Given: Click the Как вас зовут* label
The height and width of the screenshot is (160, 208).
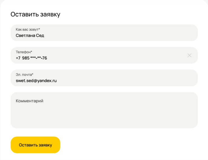Looking at the screenshot, I should pos(28,29).
